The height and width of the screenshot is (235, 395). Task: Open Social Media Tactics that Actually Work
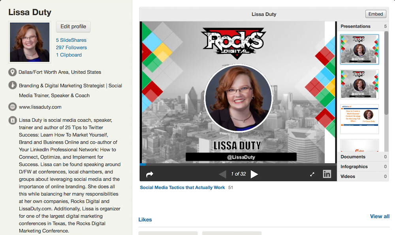pos(182,187)
